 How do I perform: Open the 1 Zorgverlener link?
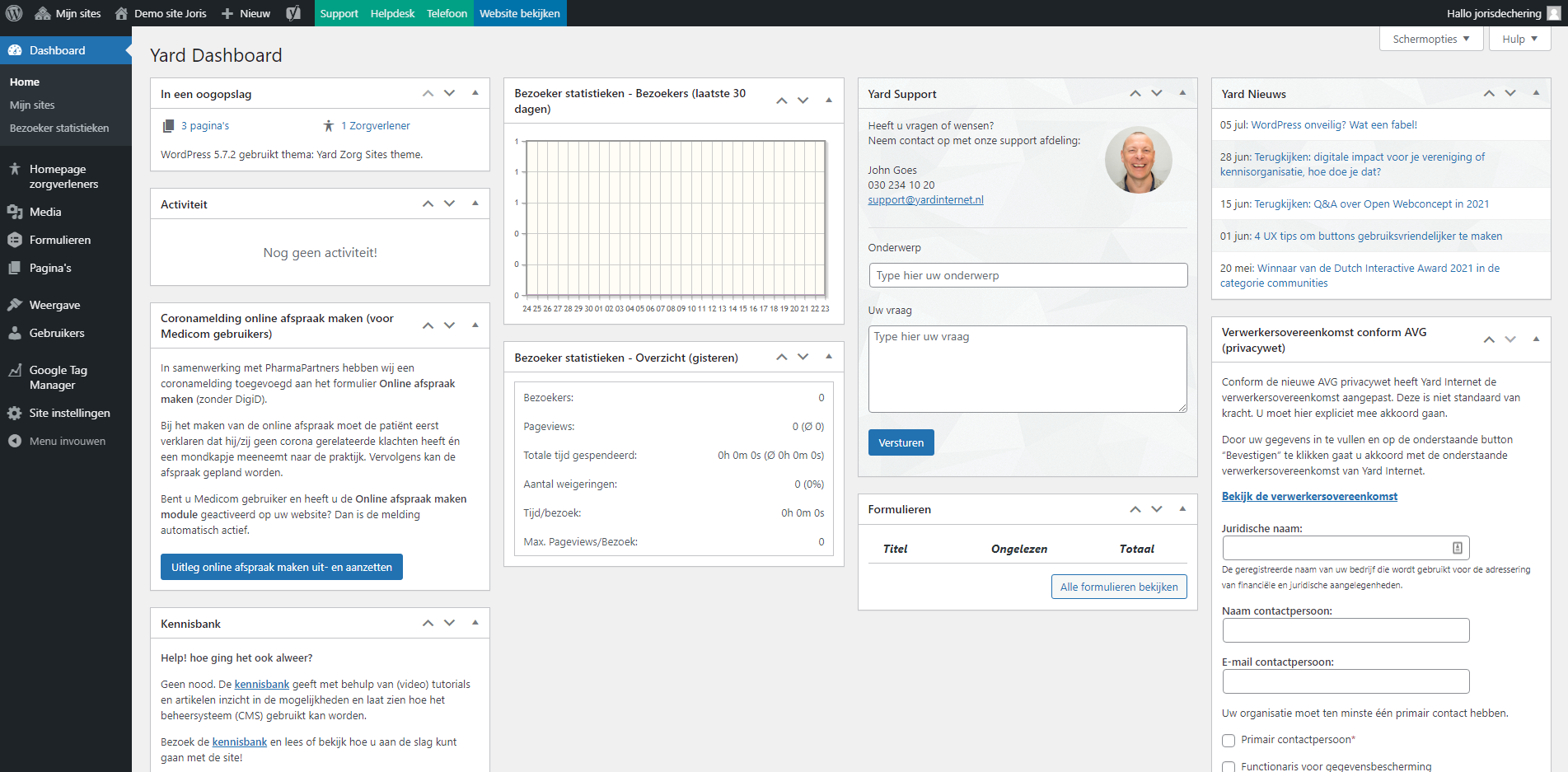point(375,126)
